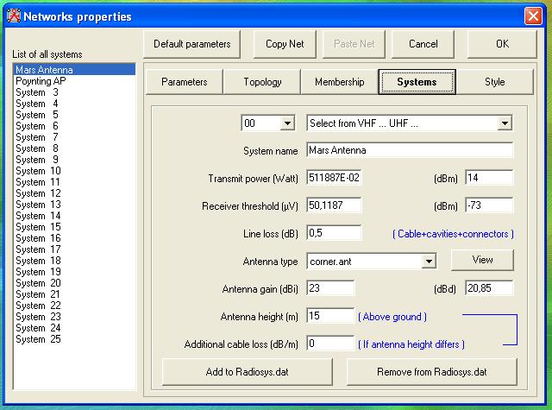Click the Copy Net button
Viewport: 552px width, 410px height.
point(285,44)
